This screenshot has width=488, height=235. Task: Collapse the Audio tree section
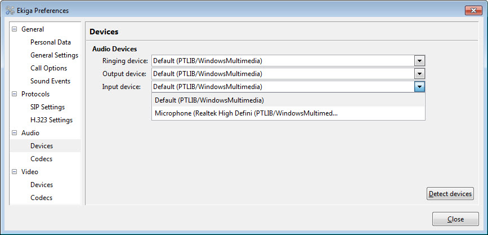(x=14, y=133)
